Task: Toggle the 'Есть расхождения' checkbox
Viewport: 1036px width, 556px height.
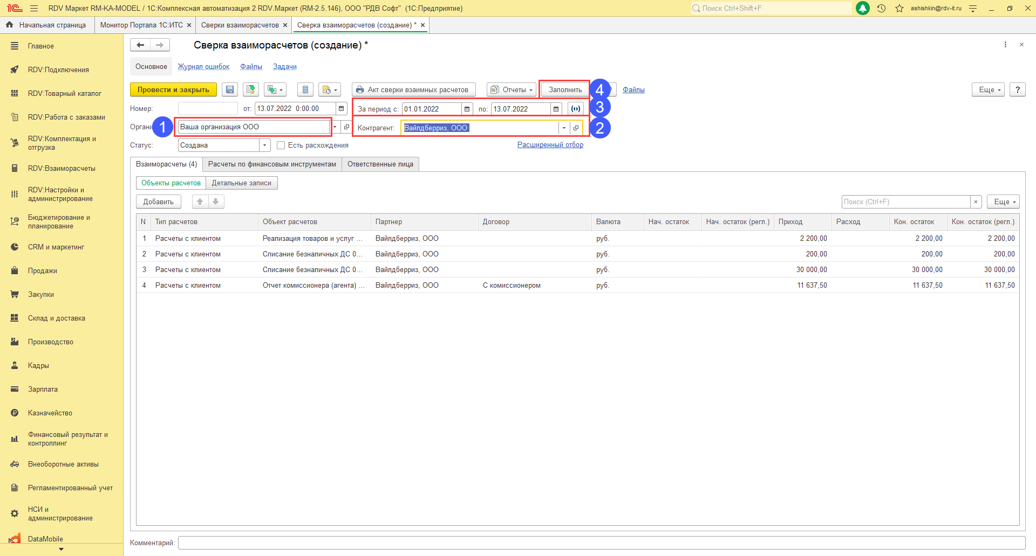Action: click(x=281, y=145)
